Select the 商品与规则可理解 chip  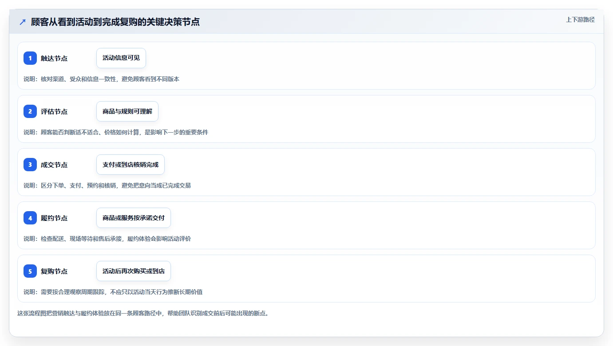pos(127,111)
